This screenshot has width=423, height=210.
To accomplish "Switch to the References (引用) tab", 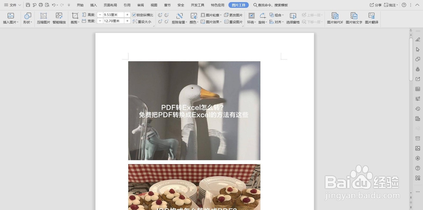I will (127, 5).
